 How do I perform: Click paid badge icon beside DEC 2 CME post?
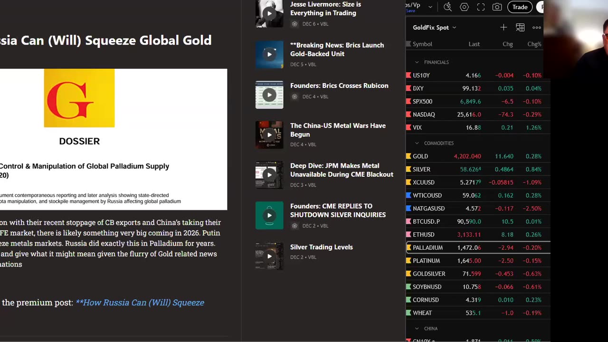[294, 226]
